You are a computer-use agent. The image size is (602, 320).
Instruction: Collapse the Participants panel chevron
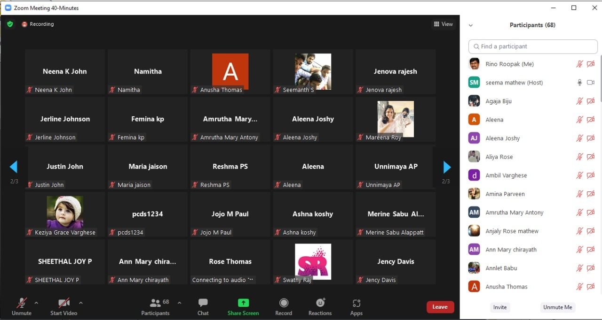pyautogui.click(x=471, y=25)
